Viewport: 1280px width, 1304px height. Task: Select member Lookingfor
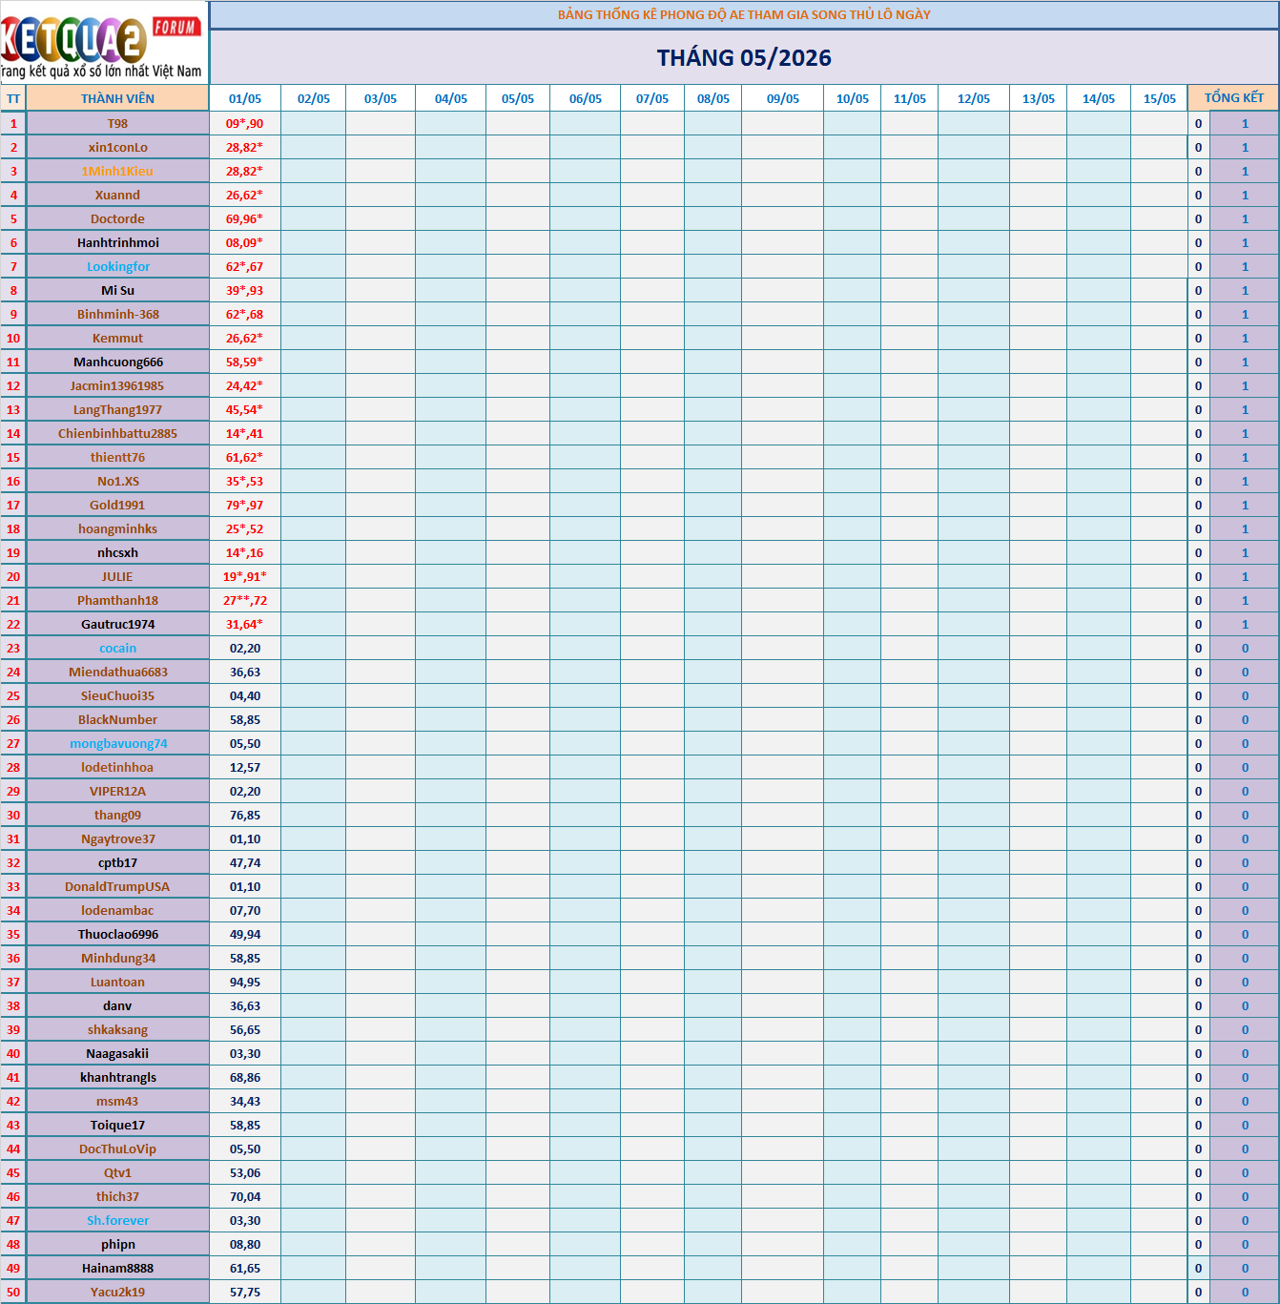(117, 266)
